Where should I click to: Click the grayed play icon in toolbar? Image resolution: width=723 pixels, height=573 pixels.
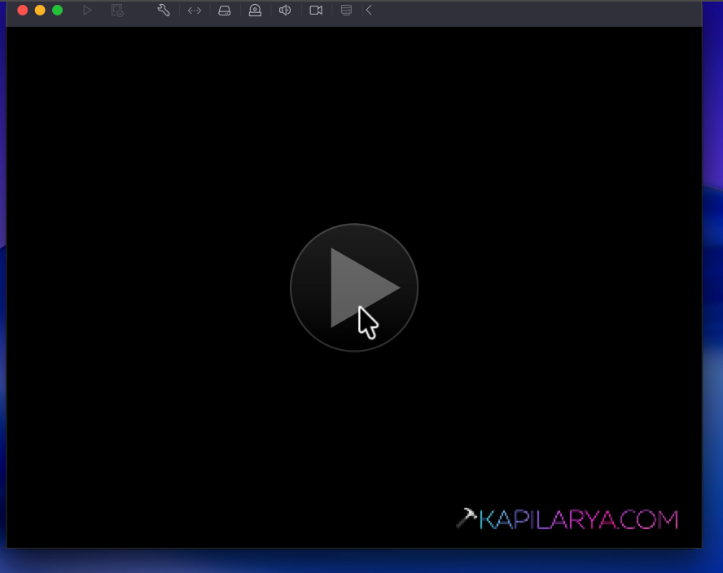(88, 11)
